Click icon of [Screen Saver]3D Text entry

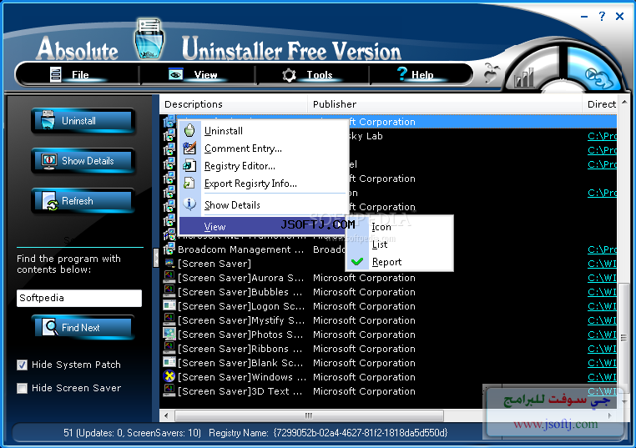pyautogui.click(x=169, y=390)
